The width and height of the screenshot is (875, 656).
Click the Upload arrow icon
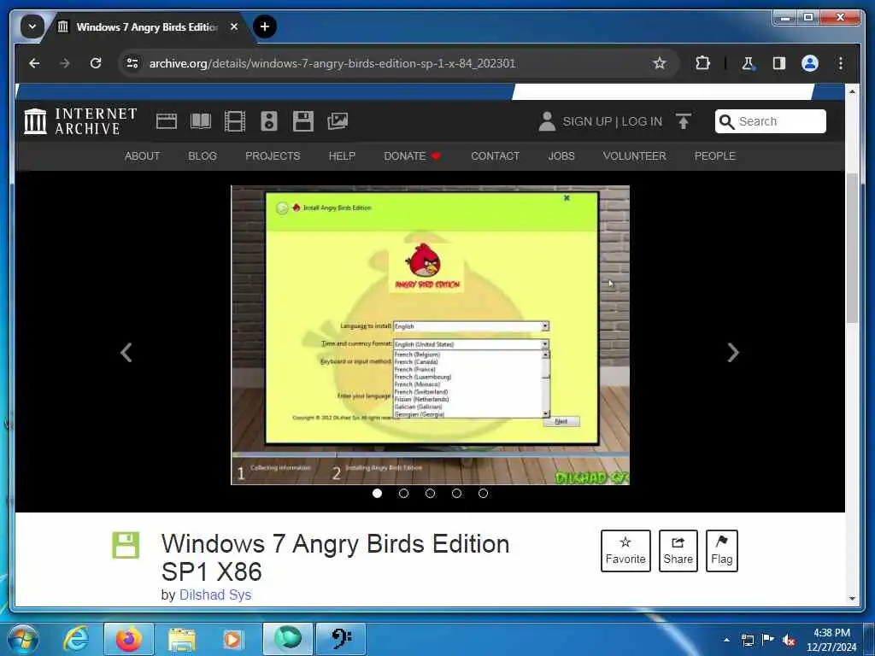(683, 121)
